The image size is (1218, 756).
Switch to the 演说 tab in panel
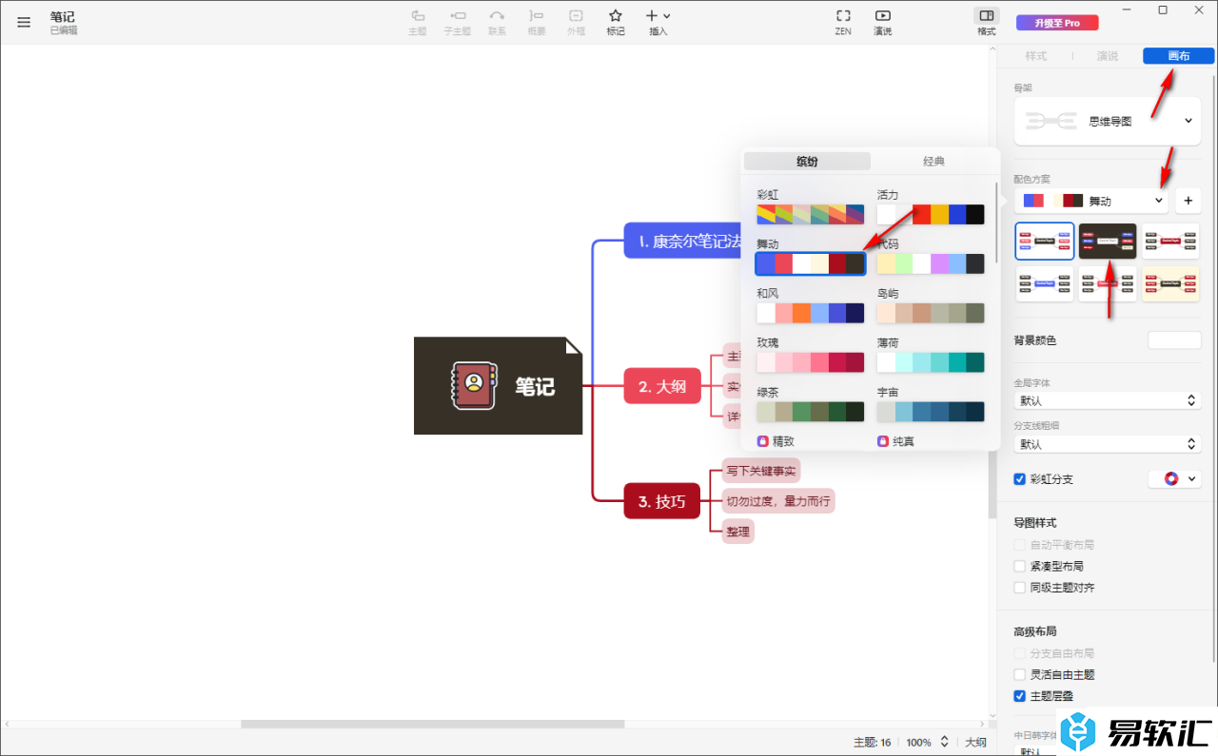pos(1108,56)
